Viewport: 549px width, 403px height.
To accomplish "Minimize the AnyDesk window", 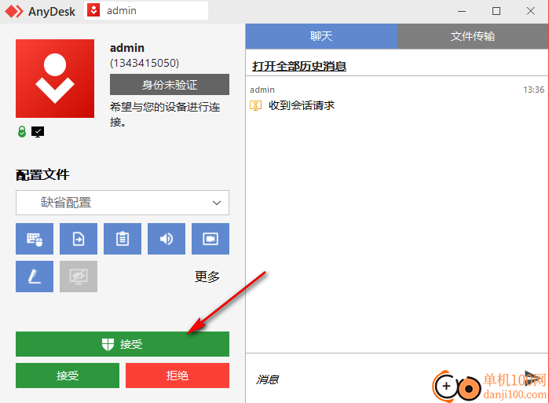I will pyautogui.click(x=462, y=11).
